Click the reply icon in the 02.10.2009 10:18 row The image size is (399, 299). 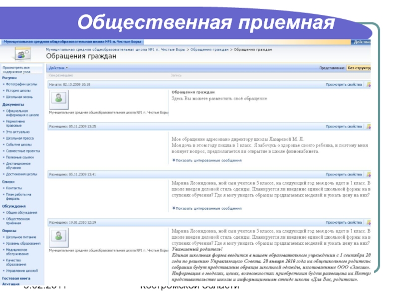369,84
